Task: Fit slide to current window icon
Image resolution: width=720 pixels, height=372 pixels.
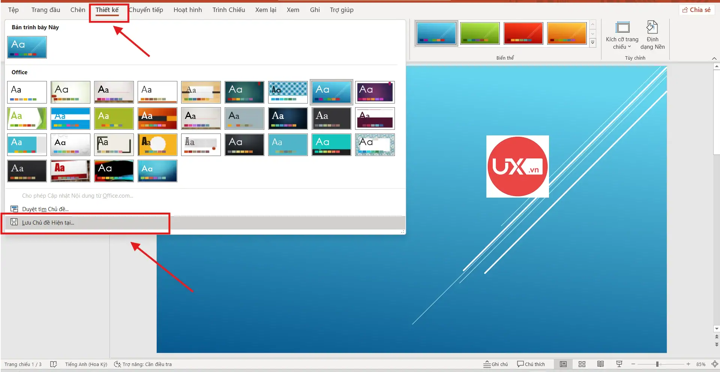Action: (x=715, y=364)
